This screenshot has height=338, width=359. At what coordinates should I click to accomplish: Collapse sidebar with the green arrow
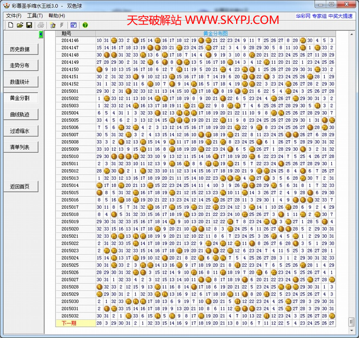point(41,34)
